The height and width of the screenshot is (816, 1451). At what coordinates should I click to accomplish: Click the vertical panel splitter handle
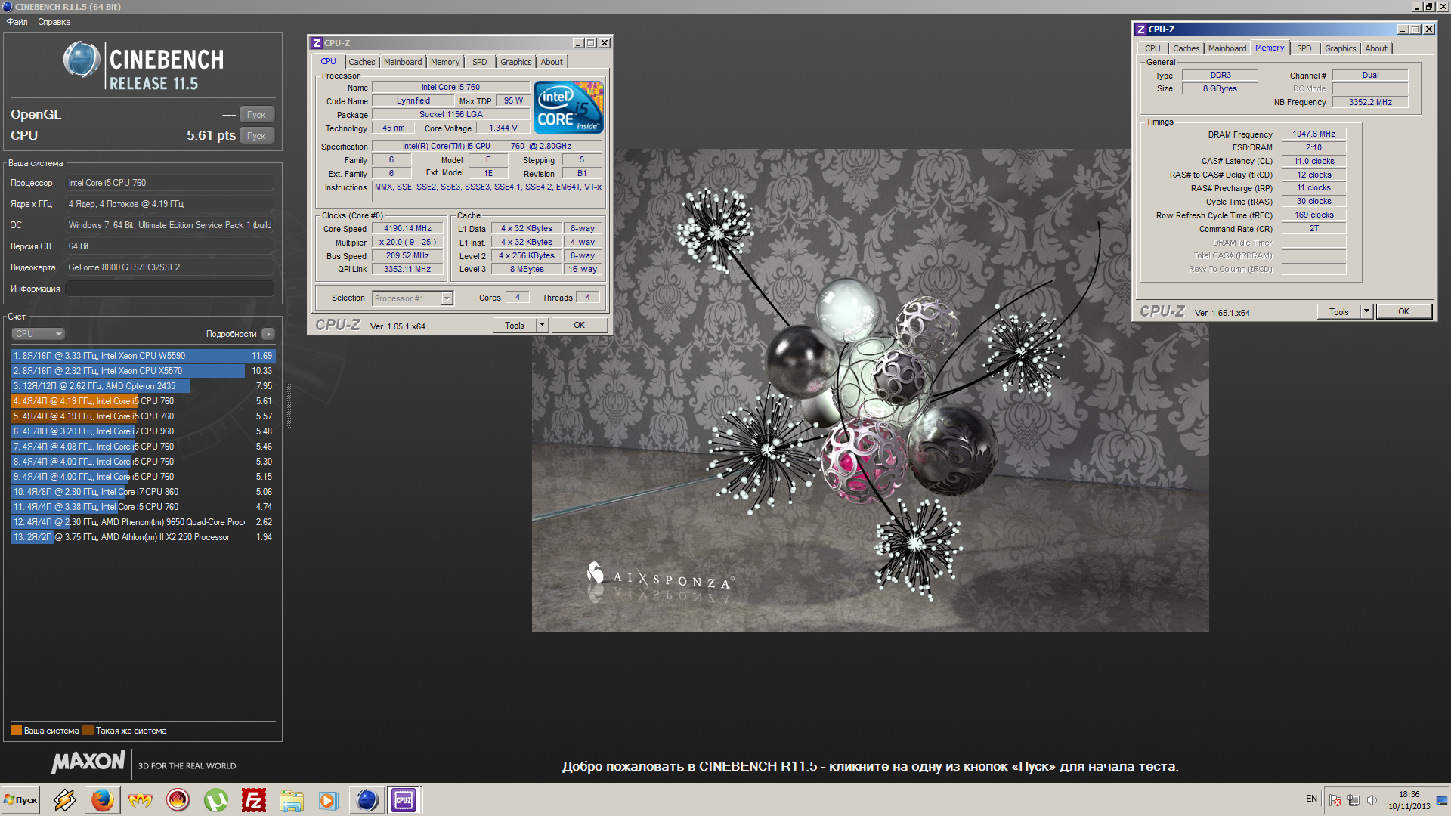tap(288, 406)
